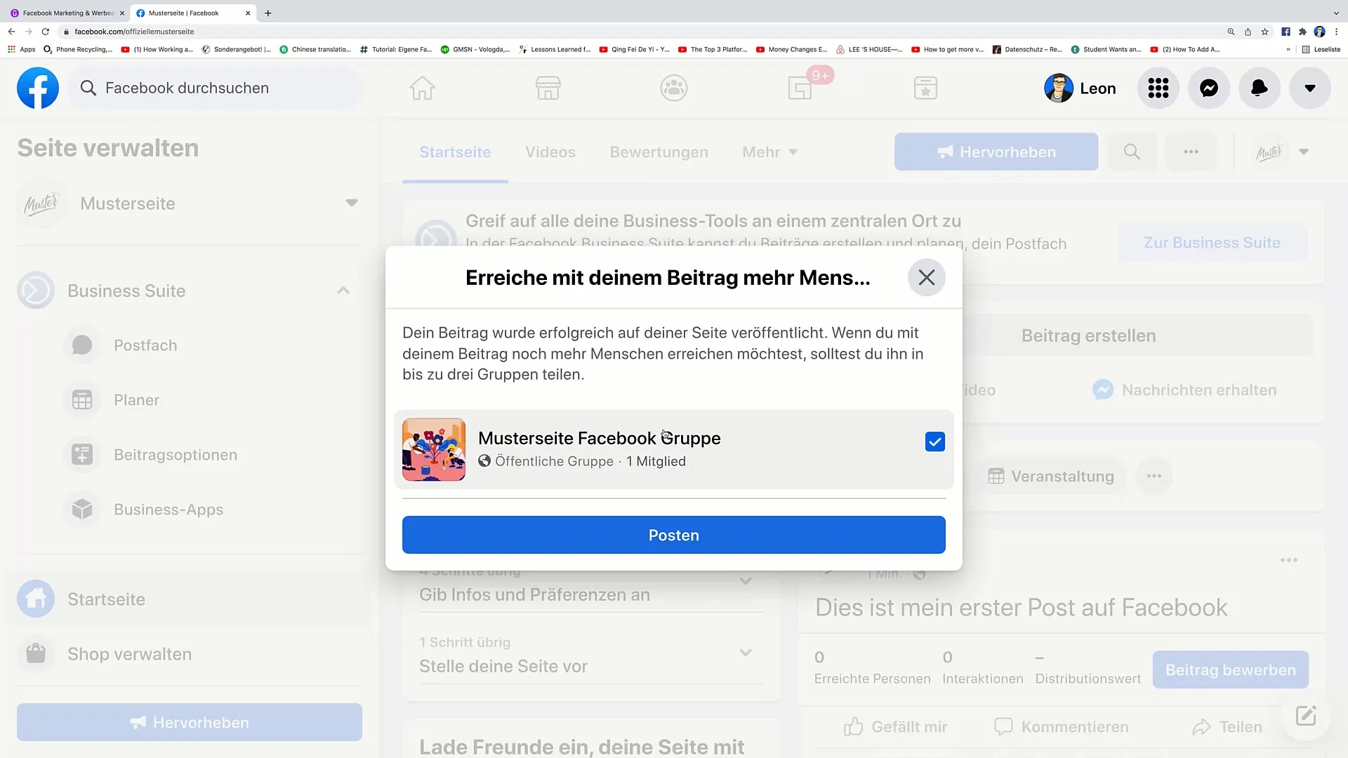Click Beitrag bewerben button
The height and width of the screenshot is (758, 1348).
pos(1231,670)
